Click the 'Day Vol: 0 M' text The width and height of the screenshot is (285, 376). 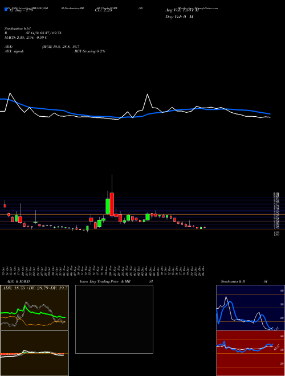179,17
